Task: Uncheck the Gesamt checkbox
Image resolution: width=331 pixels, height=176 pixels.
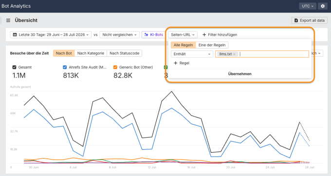Action: click(14, 67)
